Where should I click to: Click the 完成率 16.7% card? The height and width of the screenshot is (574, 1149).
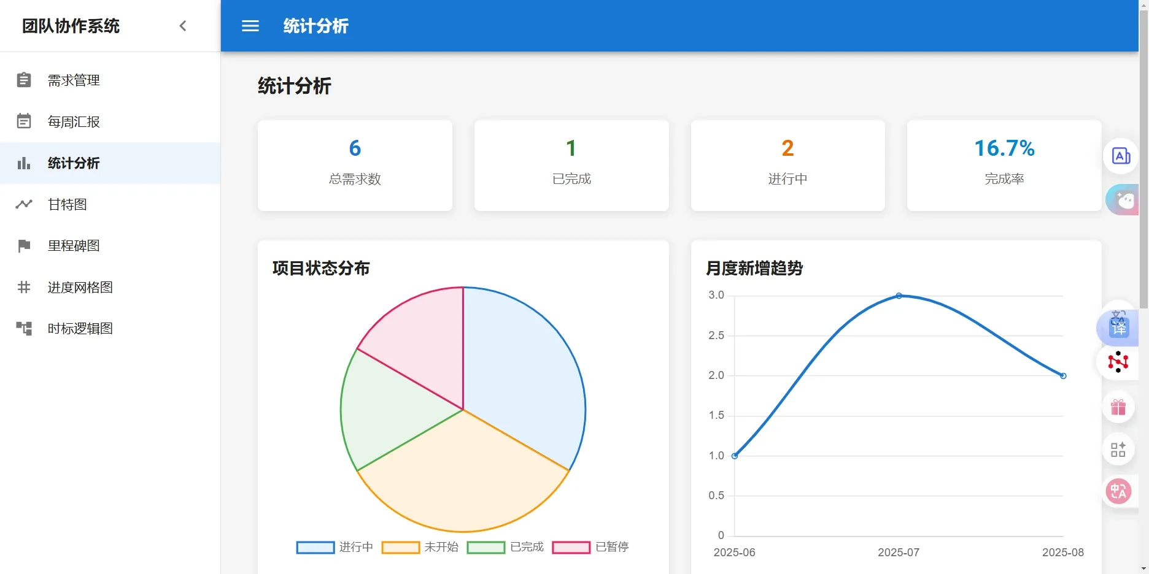(1004, 166)
